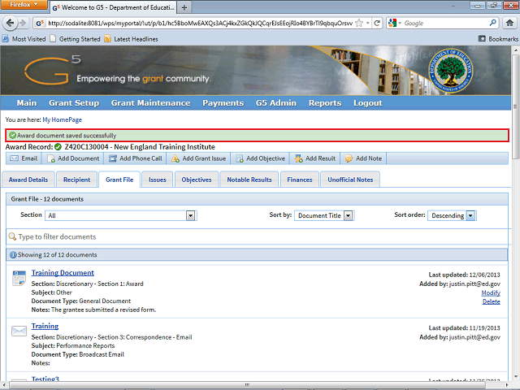Open the Reports menu
The image size is (520, 390).
point(325,103)
